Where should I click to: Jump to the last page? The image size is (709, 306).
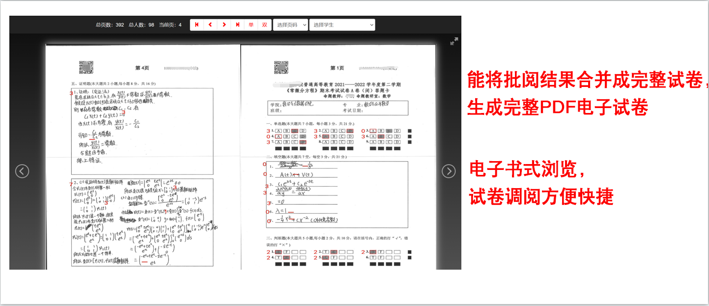tap(238, 25)
